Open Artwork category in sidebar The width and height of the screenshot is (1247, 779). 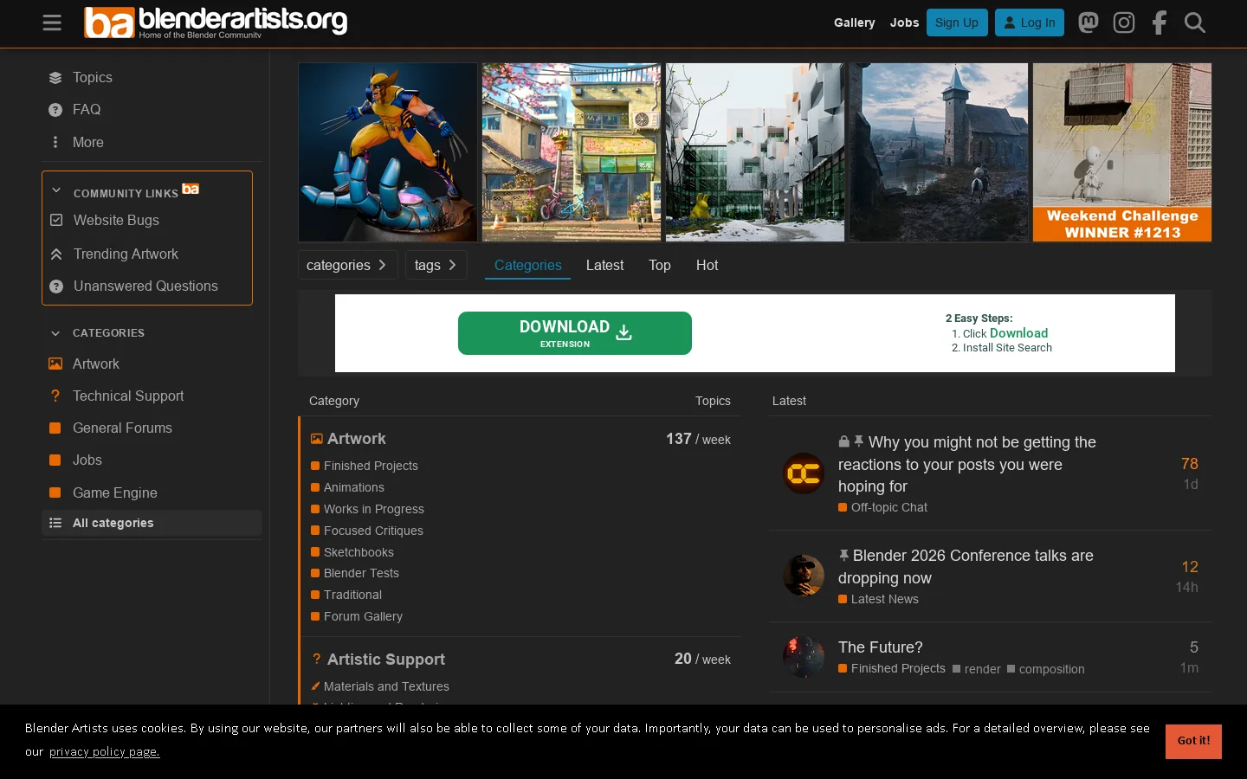pos(95,364)
